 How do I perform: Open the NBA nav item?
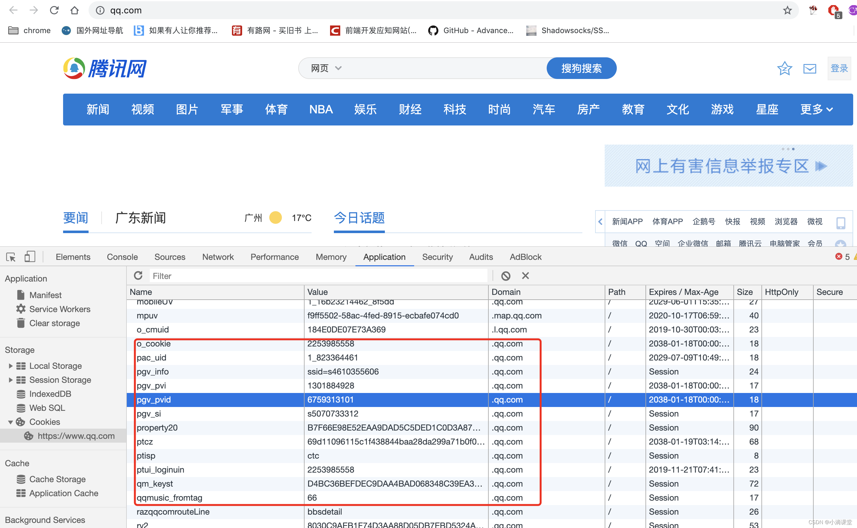[321, 109]
